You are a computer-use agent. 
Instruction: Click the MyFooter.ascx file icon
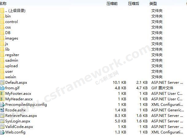[x=2, y=94]
